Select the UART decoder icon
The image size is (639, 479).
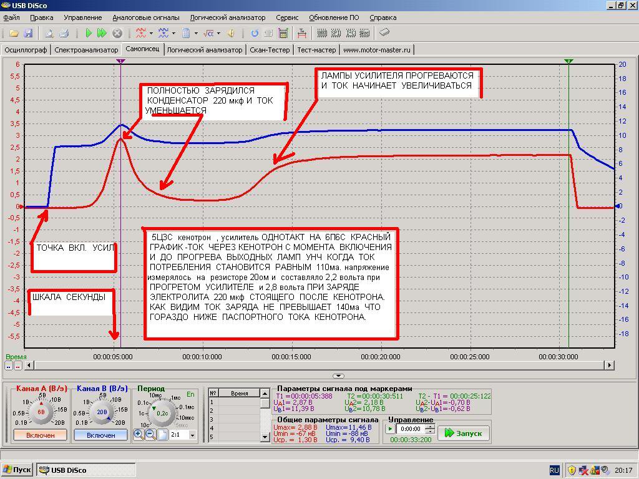pyautogui.click(x=322, y=34)
